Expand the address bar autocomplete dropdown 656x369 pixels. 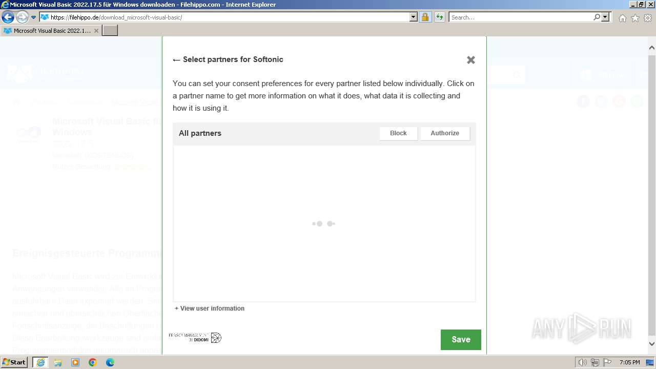[414, 17]
